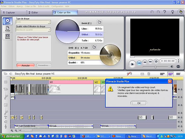The width and height of the screenshot is (185, 139).
Task: Click the Annuler button
Action: coord(26,65)
